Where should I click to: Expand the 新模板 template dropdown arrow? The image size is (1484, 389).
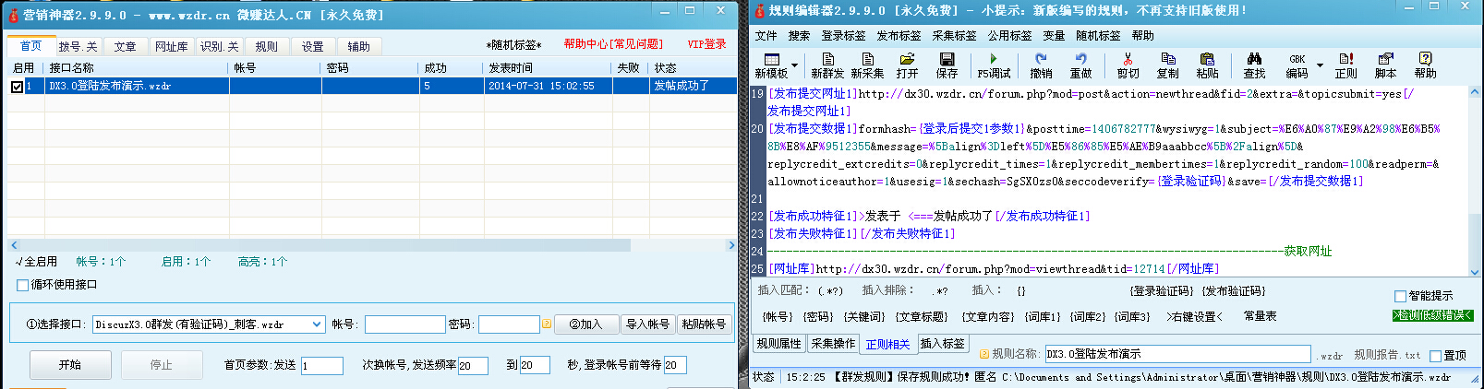tap(795, 65)
